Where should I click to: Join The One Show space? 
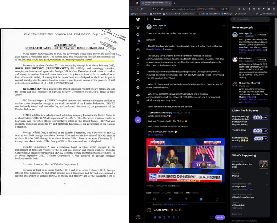tap(260, 131)
